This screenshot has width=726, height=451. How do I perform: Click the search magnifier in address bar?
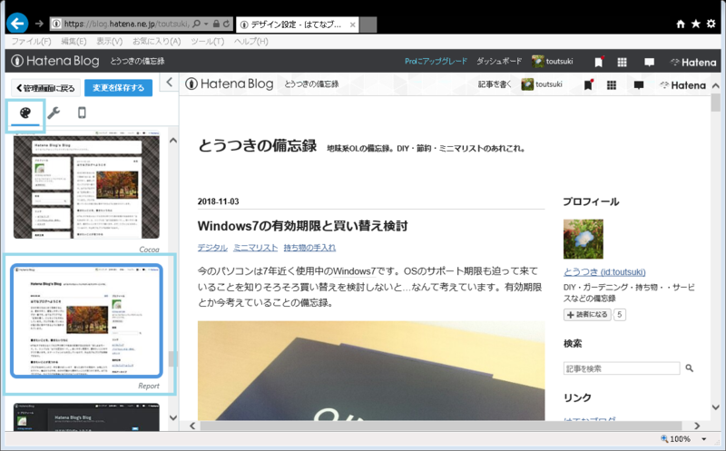point(196,24)
